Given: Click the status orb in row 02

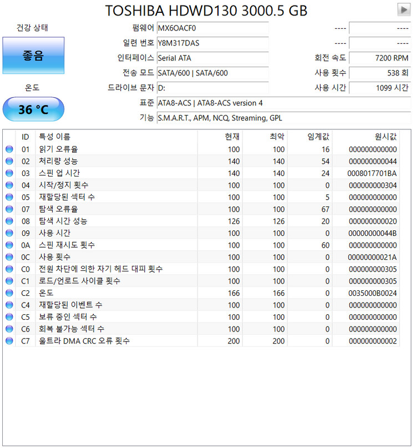Looking at the screenshot, I should (9, 161).
